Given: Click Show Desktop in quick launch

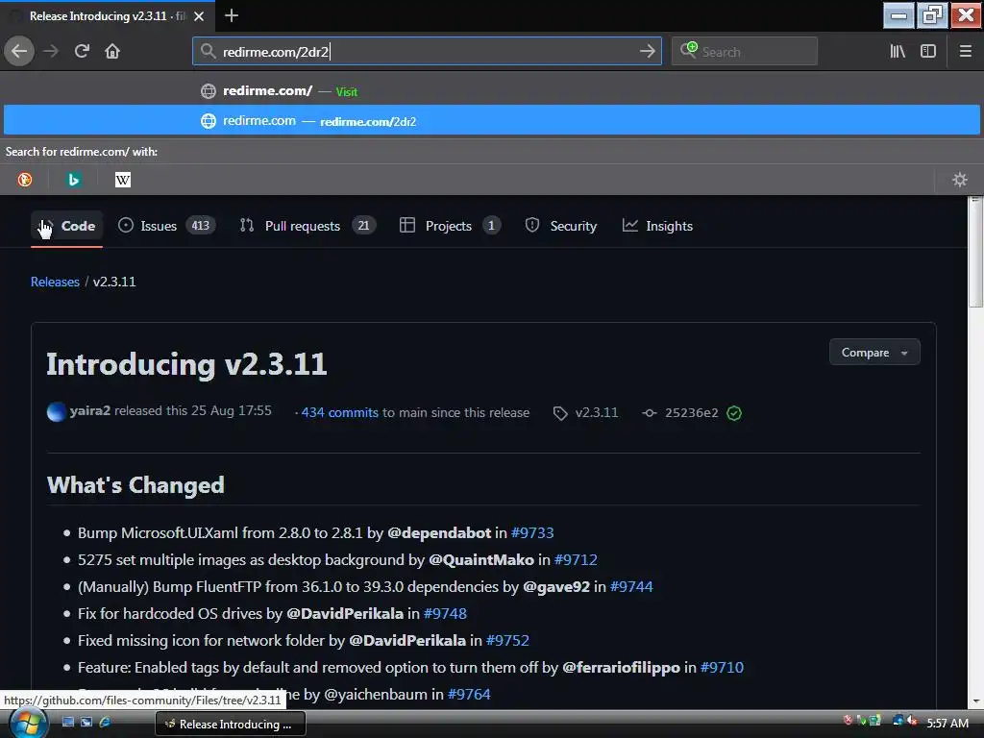Looking at the screenshot, I should [68, 723].
